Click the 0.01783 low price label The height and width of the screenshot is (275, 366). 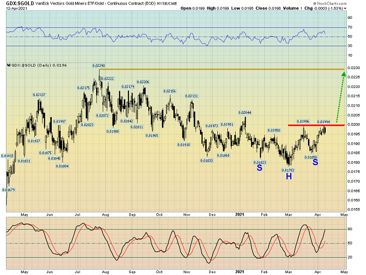tap(288, 170)
